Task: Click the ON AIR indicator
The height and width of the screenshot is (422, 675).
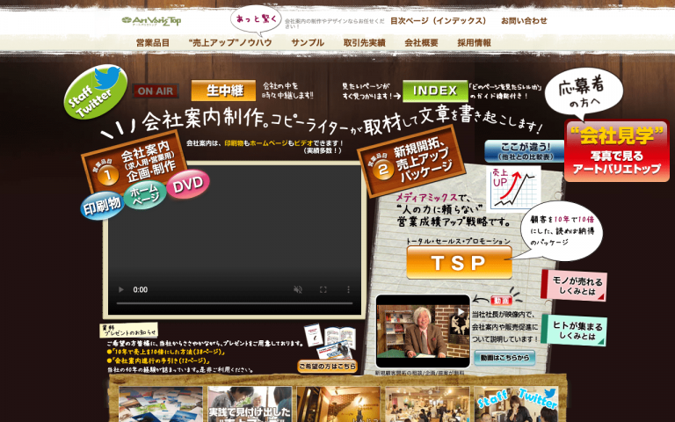Action: pyautogui.click(x=156, y=91)
